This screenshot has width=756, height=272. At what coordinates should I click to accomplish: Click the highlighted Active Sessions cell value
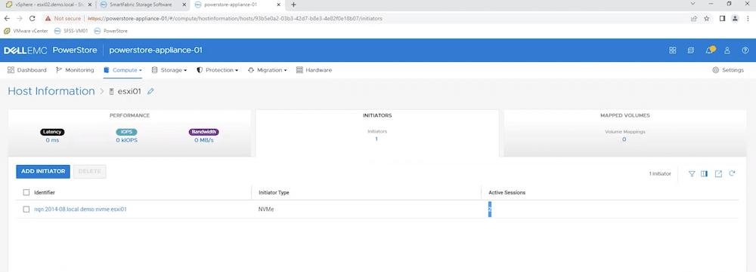[x=490, y=209]
